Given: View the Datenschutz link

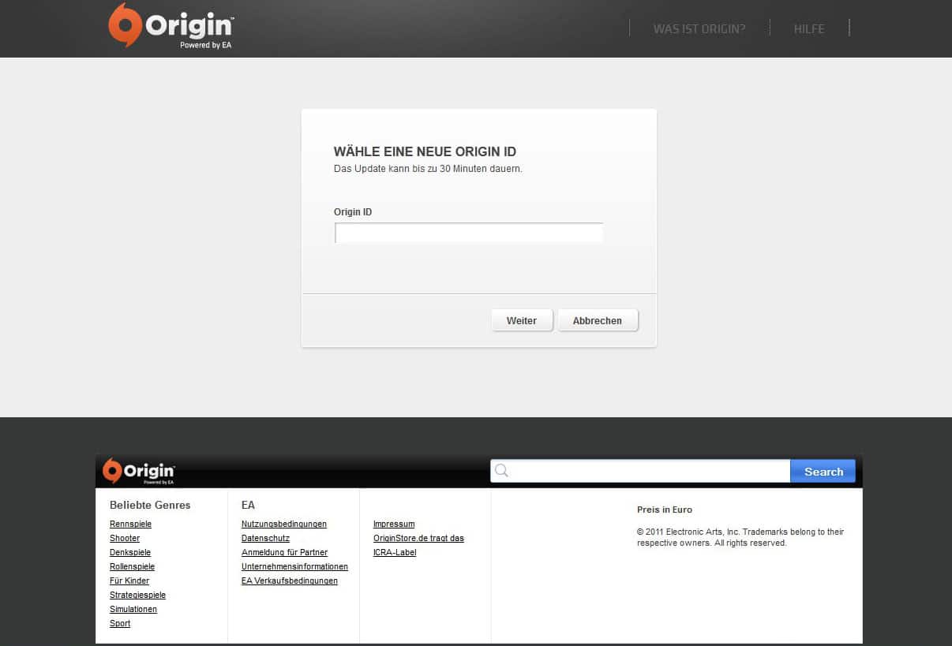Looking at the screenshot, I should click(265, 538).
